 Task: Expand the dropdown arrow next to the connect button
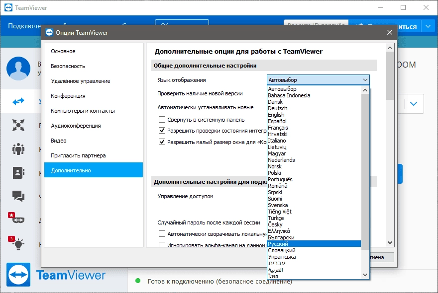pyautogui.click(x=428, y=26)
